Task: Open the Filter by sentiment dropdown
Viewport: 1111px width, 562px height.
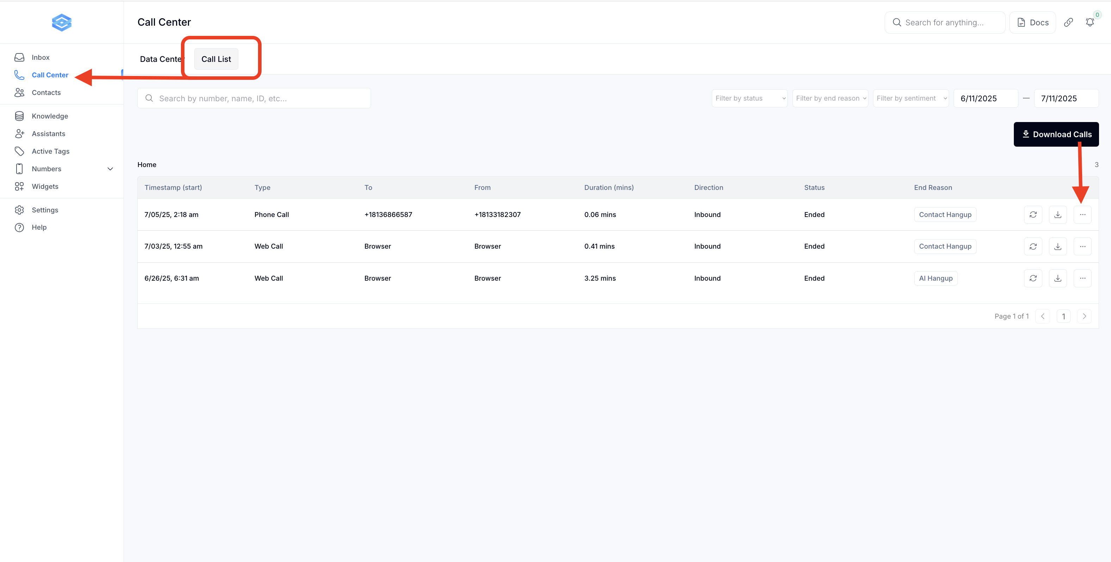Action: coord(910,98)
